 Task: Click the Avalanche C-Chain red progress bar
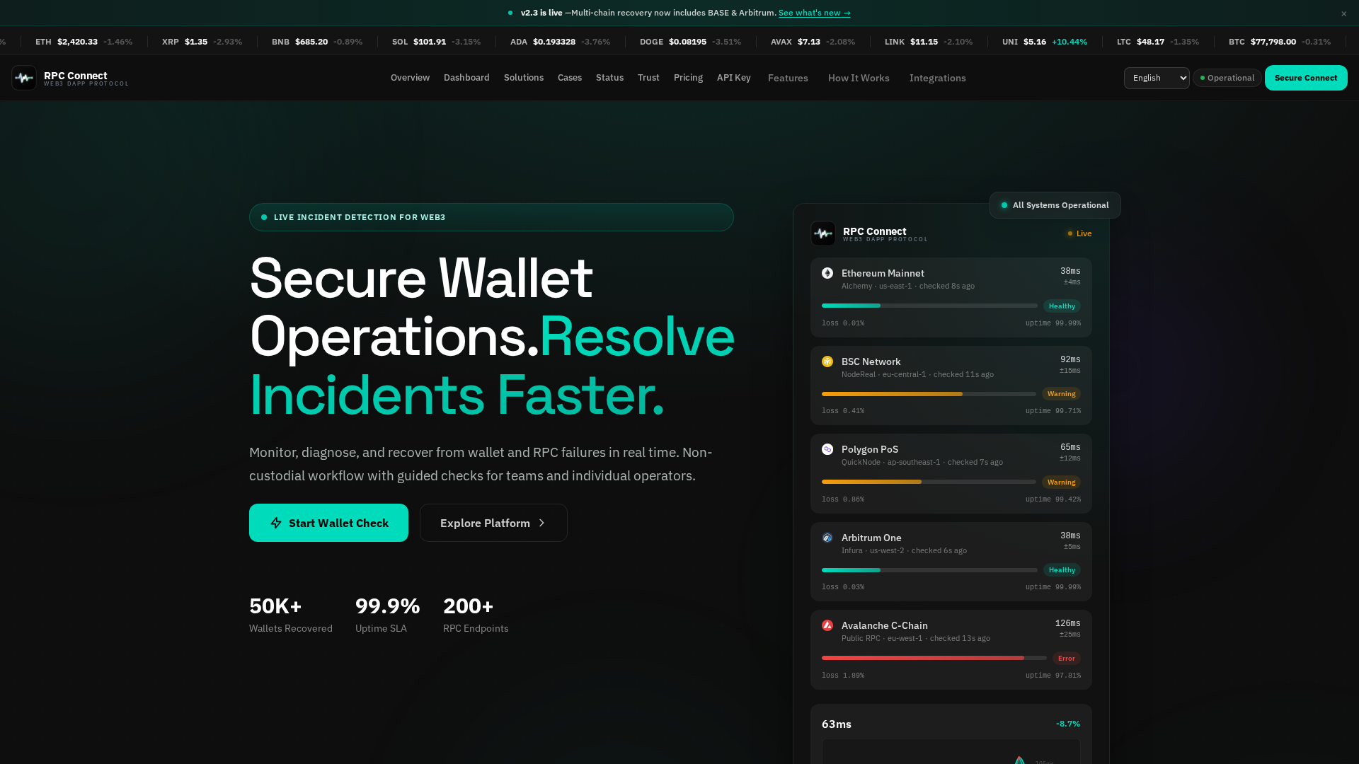click(934, 658)
